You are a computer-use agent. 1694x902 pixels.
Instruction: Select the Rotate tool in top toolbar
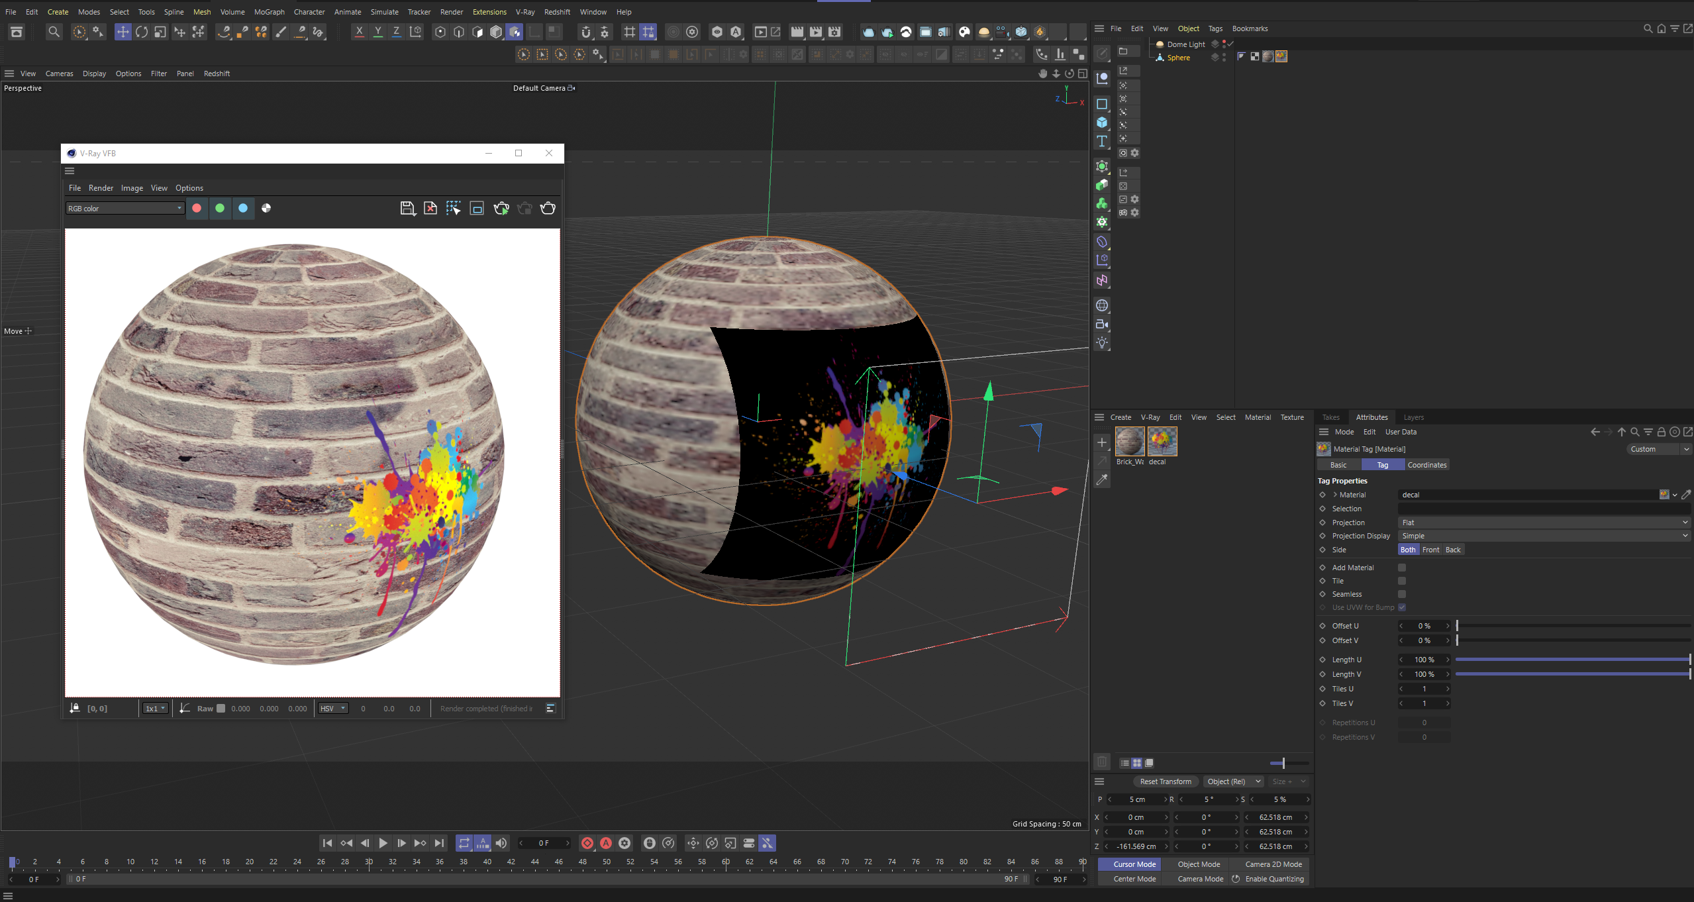pos(142,32)
